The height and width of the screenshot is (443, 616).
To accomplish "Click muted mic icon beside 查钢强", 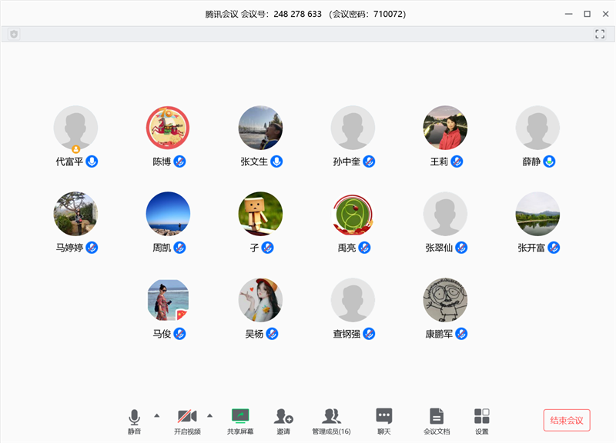I will [369, 334].
